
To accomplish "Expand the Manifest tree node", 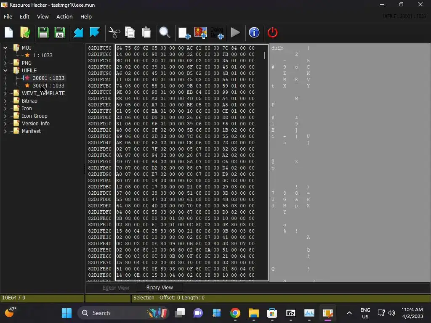I will (x=5, y=131).
